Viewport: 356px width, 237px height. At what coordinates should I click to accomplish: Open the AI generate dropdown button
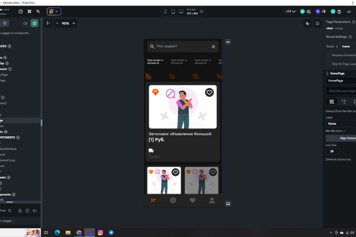click(x=54, y=11)
